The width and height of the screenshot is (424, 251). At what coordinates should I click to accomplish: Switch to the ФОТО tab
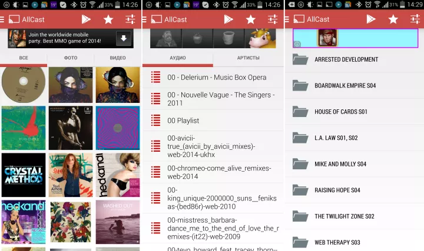[x=71, y=58]
